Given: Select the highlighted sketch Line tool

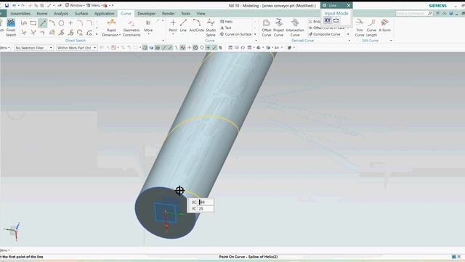Looking at the screenshot, I should tap(43, 23).
